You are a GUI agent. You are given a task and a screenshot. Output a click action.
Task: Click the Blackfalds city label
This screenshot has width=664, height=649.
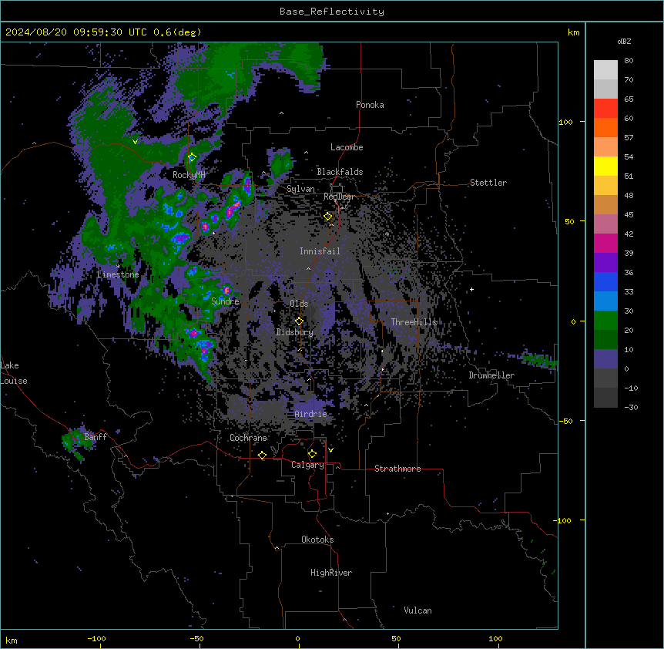pyautogui.click(x=340, y=172)
